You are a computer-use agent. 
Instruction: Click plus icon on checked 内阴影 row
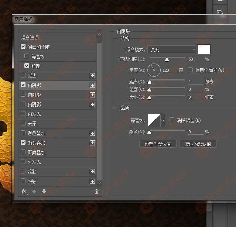point(92,85)
